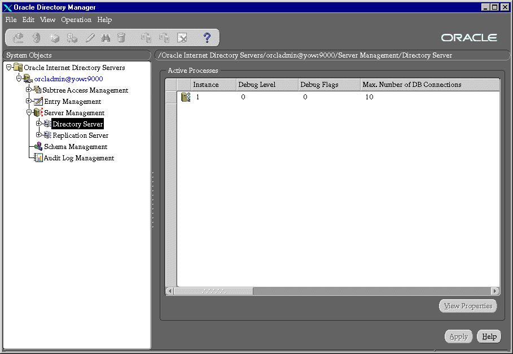
Task: Click the blue question mark help icon
Action: click(x=207, y=38)
